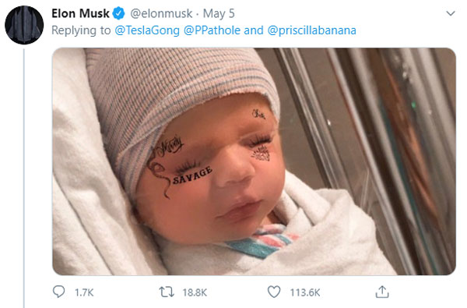
Task: Visit the @elonmusk handle link
Action: (161, 13)
